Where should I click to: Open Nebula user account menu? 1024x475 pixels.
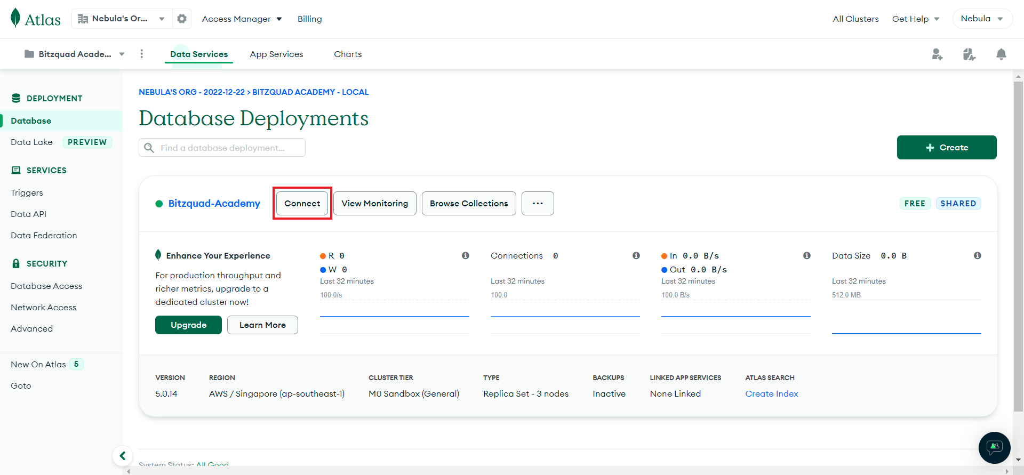[x=982, y=19]
